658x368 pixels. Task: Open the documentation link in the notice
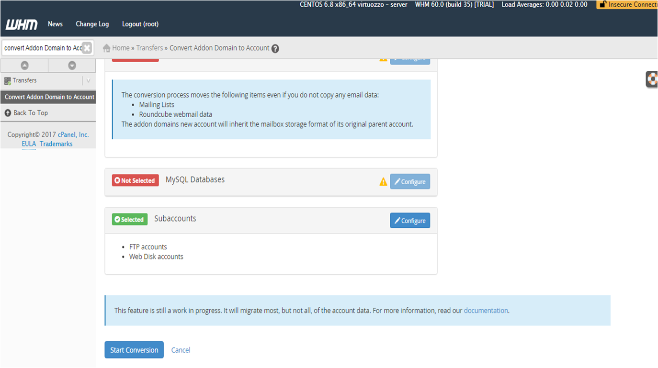(486, 310)
